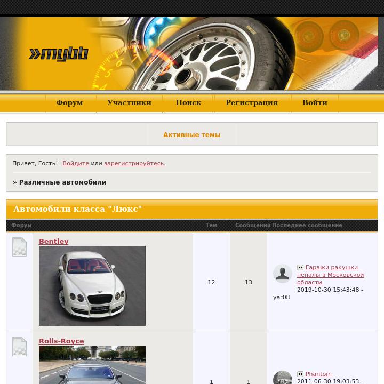Click the 2019-10-30 15:43:48 timestamp

point(328,290)
